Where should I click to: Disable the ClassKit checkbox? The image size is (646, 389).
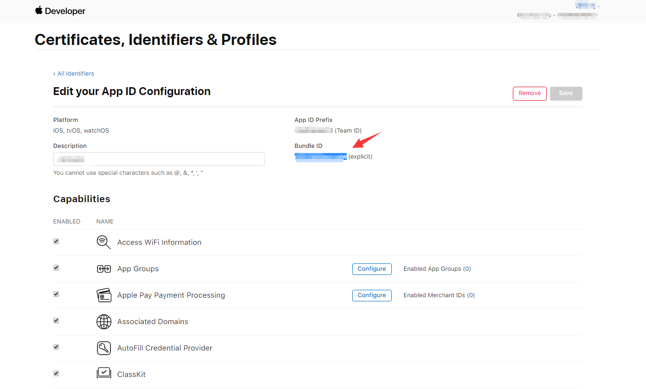(56, 373)
